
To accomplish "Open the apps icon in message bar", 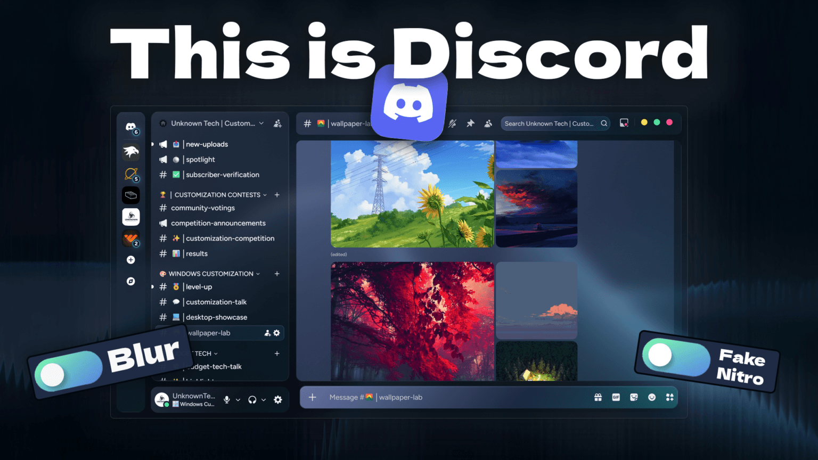I will pyautogui.click(x=669, y=397).
